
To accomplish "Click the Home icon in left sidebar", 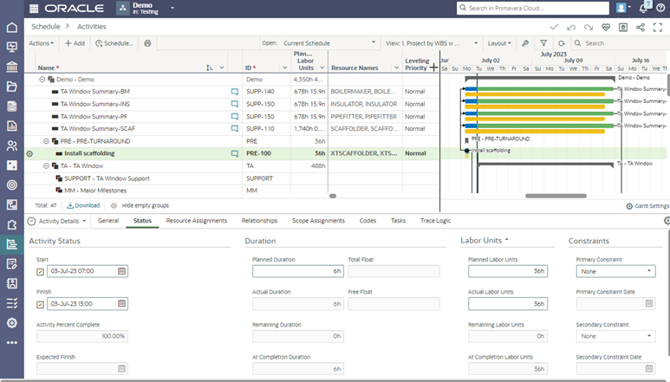I will pos(11,28).
